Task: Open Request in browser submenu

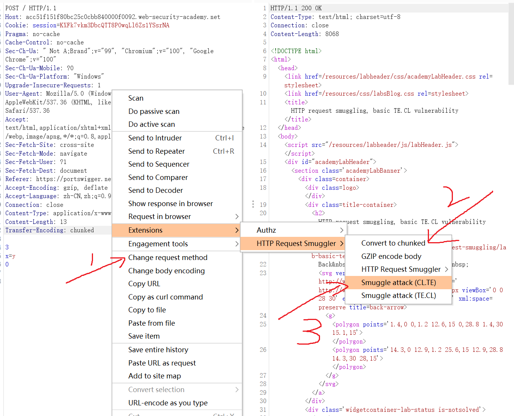Action: tap(177, 216)
